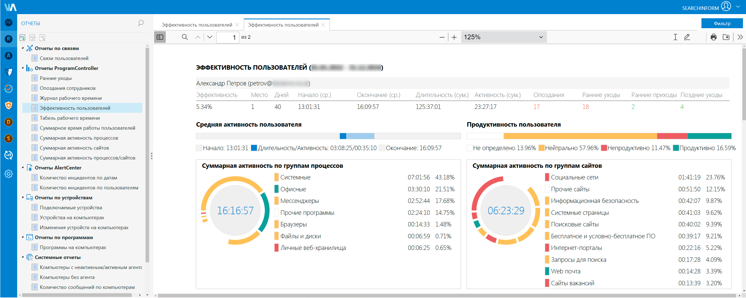Toggle the document viewer sidebar panel

[x=160, y=37]
